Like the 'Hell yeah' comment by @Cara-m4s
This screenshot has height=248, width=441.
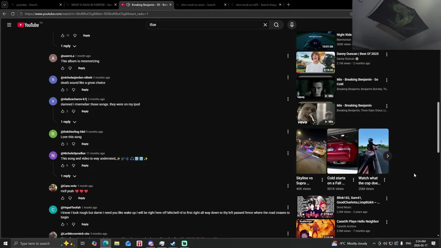[x=63, y=198]
